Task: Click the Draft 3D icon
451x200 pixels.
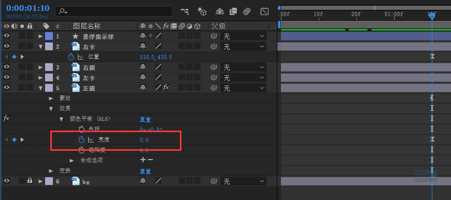Action: (x=202, y=11)
